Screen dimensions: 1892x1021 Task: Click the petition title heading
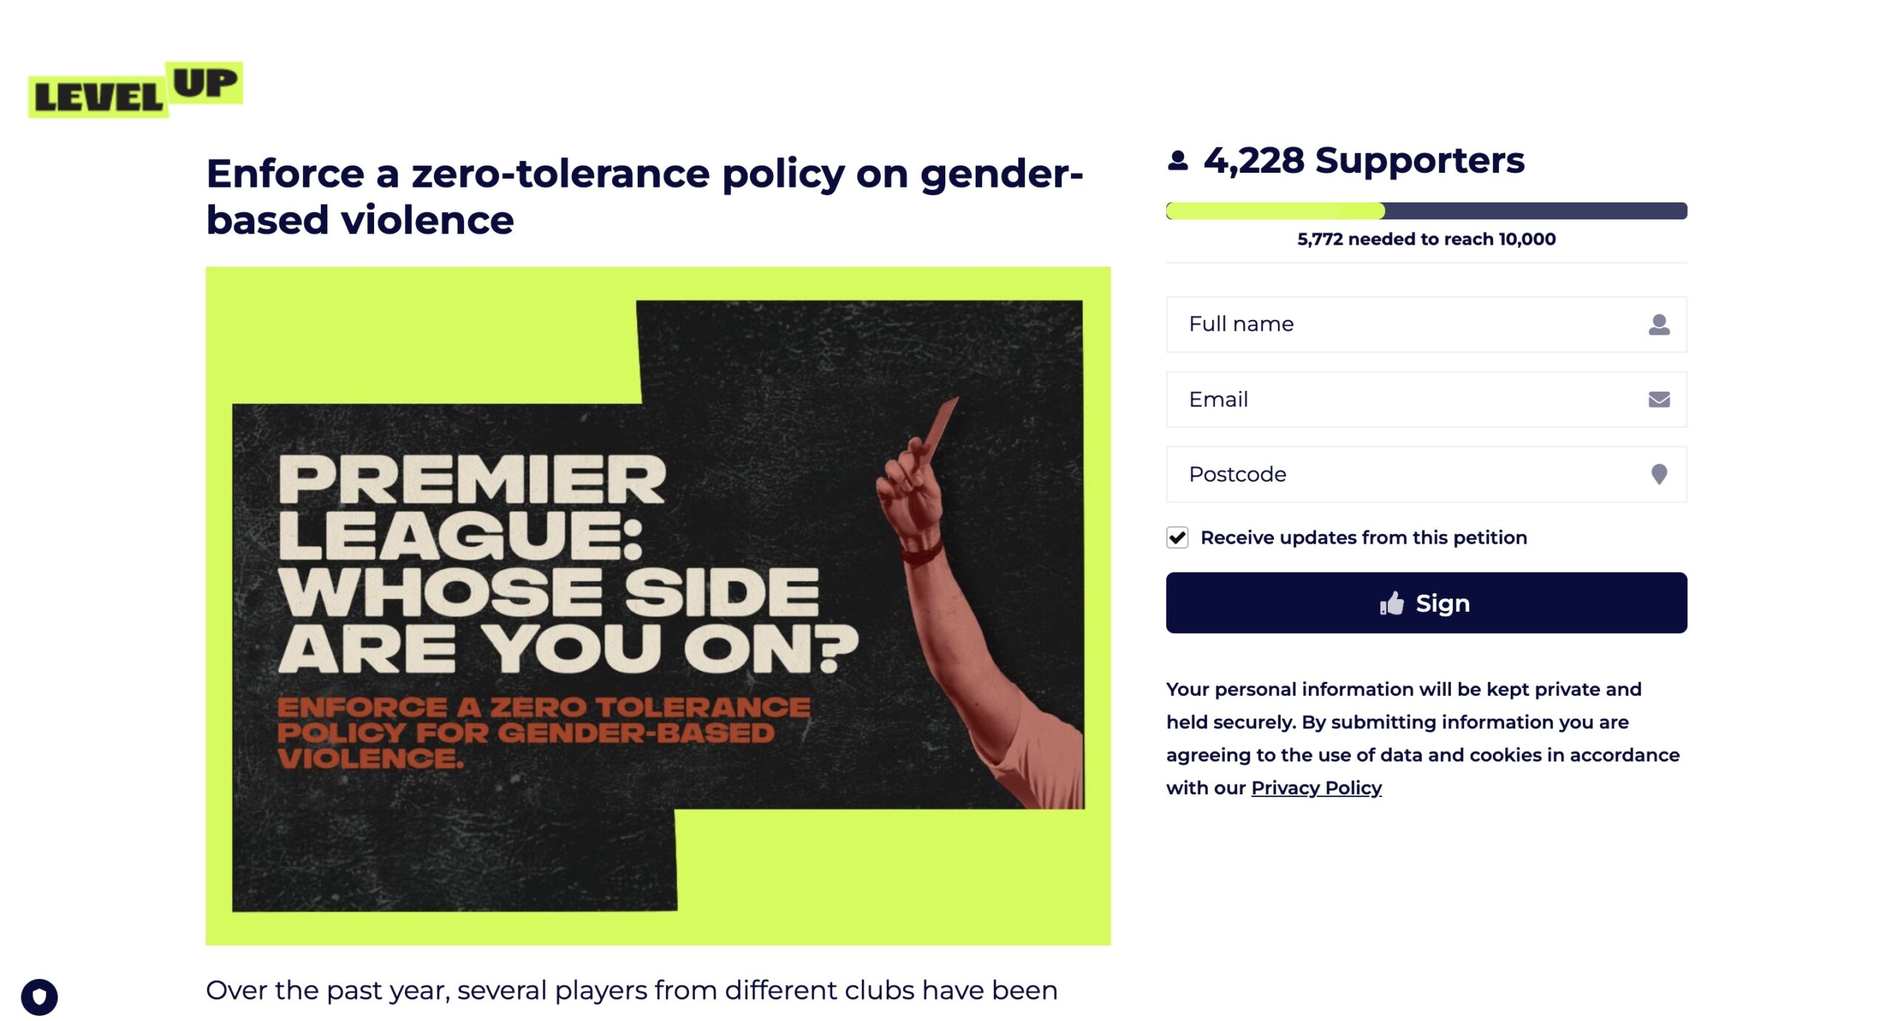[x=644, y=197]
